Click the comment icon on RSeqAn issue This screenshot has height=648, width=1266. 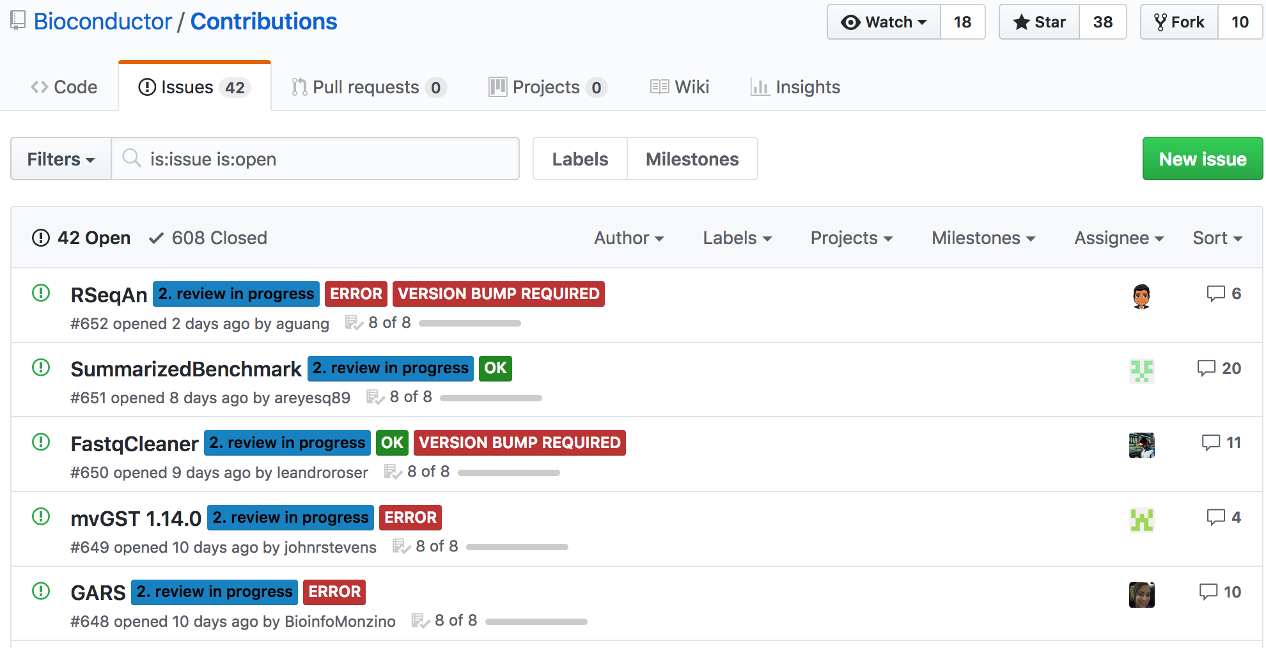[x=1215, y=293]
